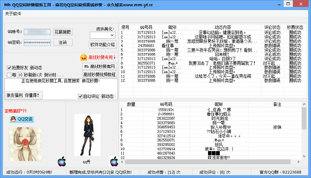
Task: Open the 关于软件 menu
Action: (x=13, y=14)
